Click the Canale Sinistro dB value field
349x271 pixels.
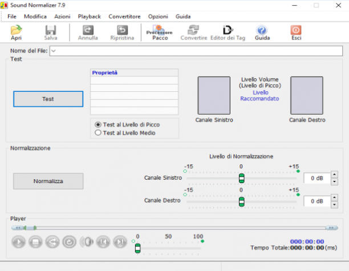317,178
